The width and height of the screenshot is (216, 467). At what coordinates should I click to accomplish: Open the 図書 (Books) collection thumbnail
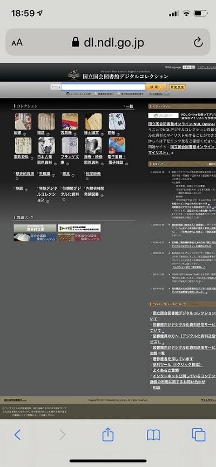(x=23, y=121)
